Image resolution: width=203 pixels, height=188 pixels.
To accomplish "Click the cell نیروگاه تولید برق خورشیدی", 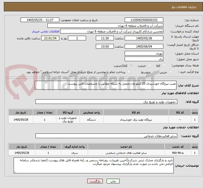I will click(136, 120).
